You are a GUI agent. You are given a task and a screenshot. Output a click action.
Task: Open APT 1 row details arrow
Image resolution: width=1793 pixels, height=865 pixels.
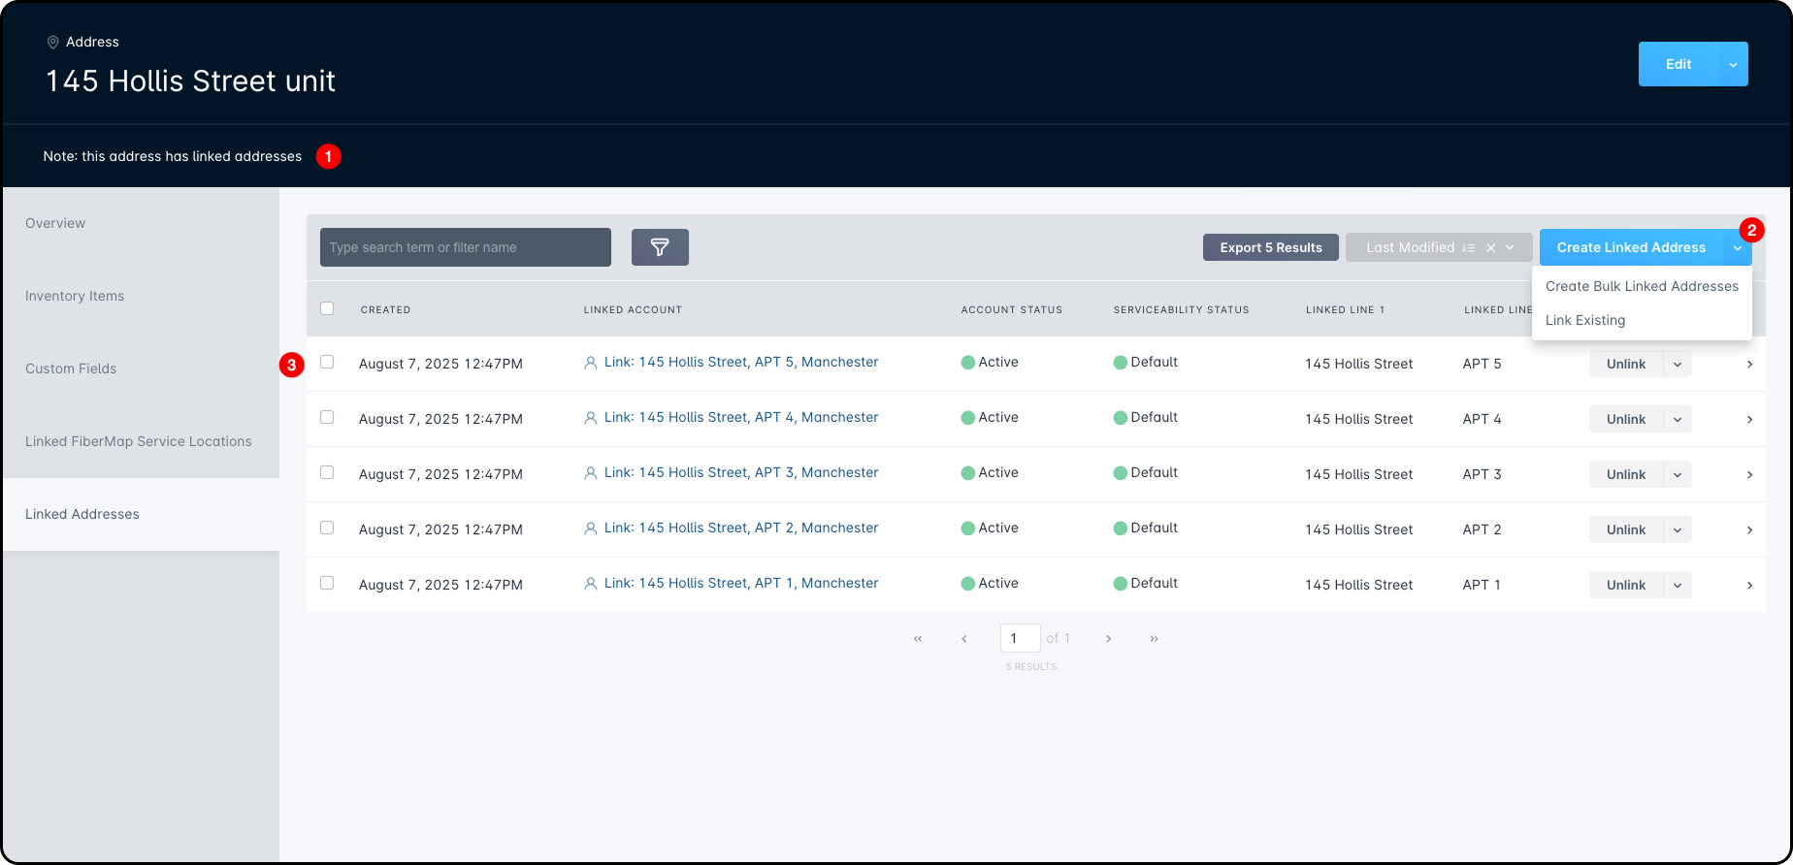(1749, 586)
